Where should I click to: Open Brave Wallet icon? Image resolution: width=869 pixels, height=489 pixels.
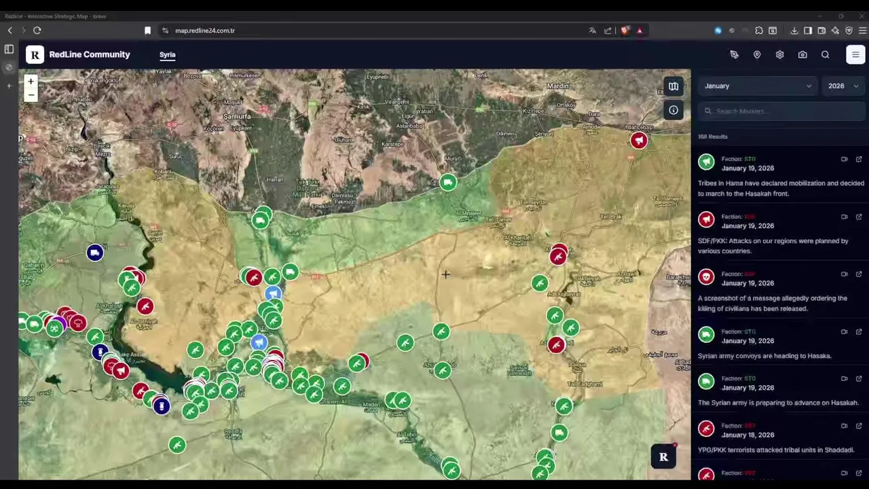coord(821,31)
